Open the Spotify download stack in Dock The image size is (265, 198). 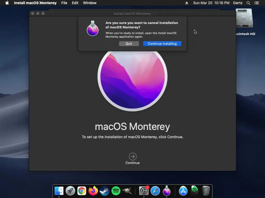click(195, 191)
